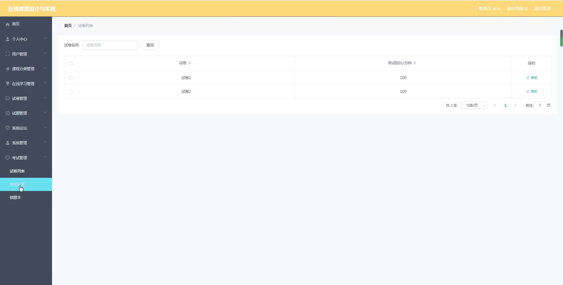Click 退出到前台 in the header
563x285 pixels.
point(517,9)
